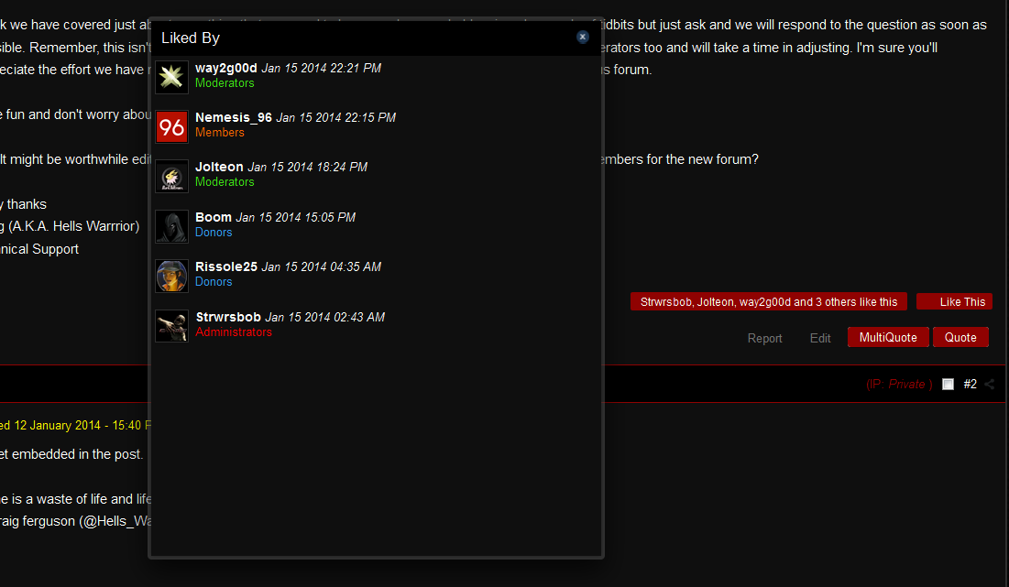Screen dimensions: 1009x587
Task: Open Jolteon's avatar thumbnail
Action: point(171,176)
